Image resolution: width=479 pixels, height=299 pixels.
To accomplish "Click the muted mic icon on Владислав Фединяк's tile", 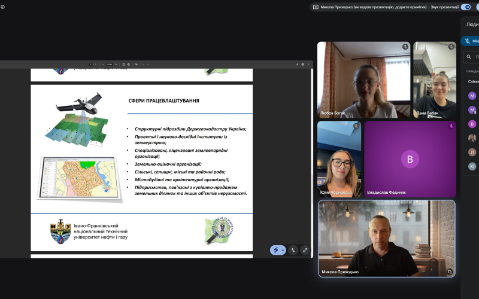I will pos(451,126).
